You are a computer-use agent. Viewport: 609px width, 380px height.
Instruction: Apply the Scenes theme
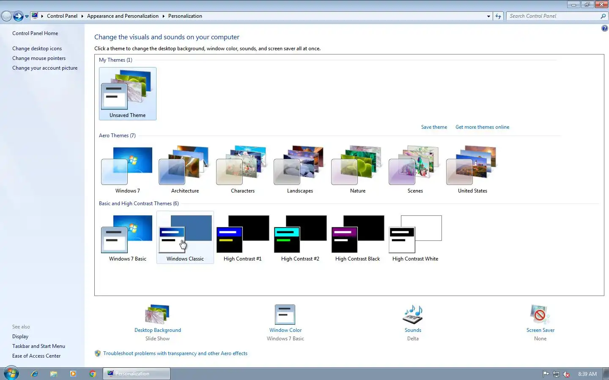[415, 170]
